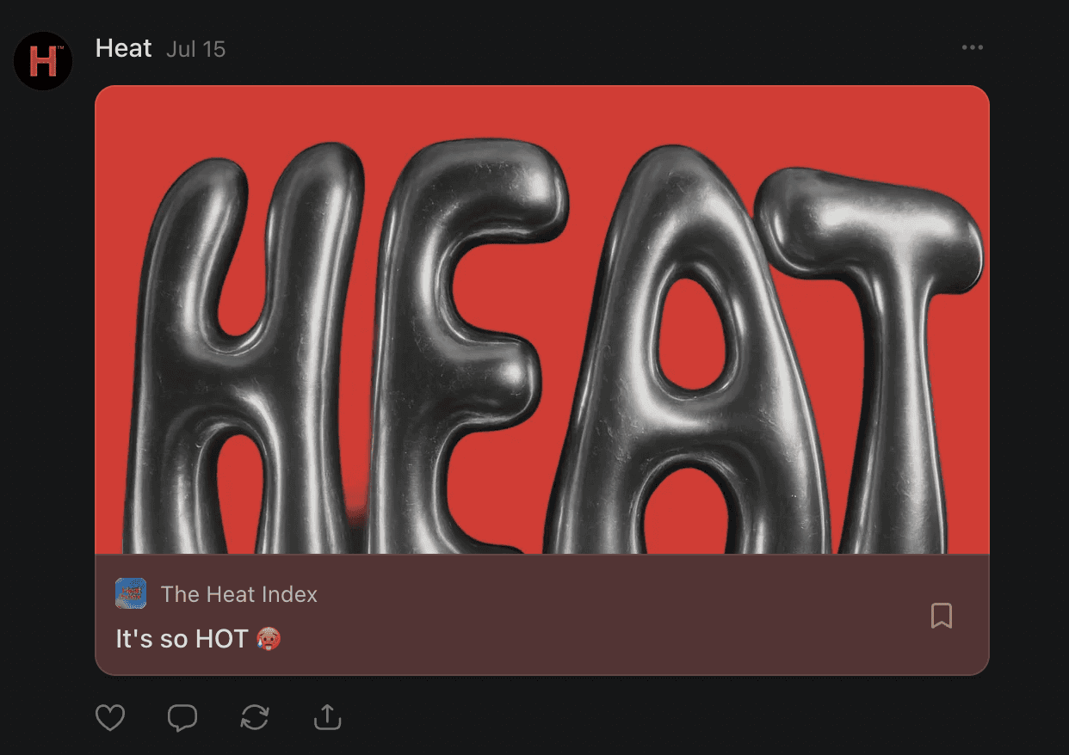Open the Heat author name link
Image resolution: width=1069 pixels, height=755 pixels.
click(124, 48)
